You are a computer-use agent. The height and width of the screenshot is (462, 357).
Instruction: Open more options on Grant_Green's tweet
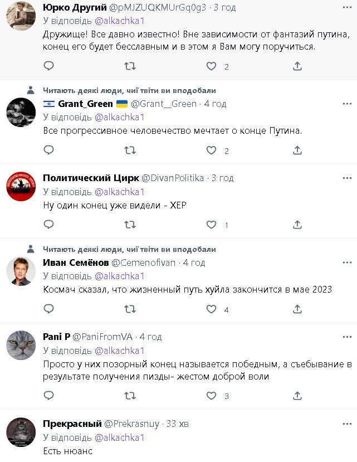pyautogui.click(x=346, y=104)
